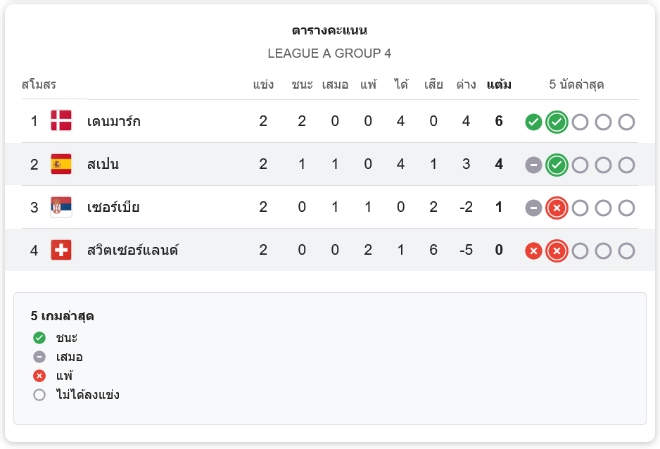Open the สเปน team link
Viewport: 660px width, 449px height.
[x=103, y=164]
